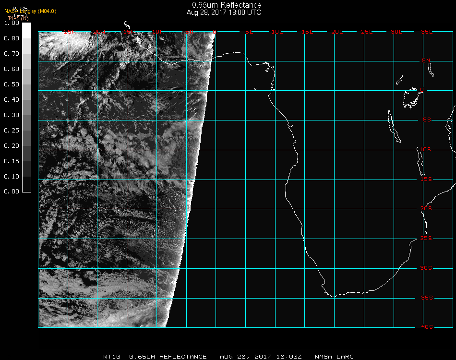The image size is (456, 360).
Task: Click the 10S latitude label
Action: click(425, 149)
